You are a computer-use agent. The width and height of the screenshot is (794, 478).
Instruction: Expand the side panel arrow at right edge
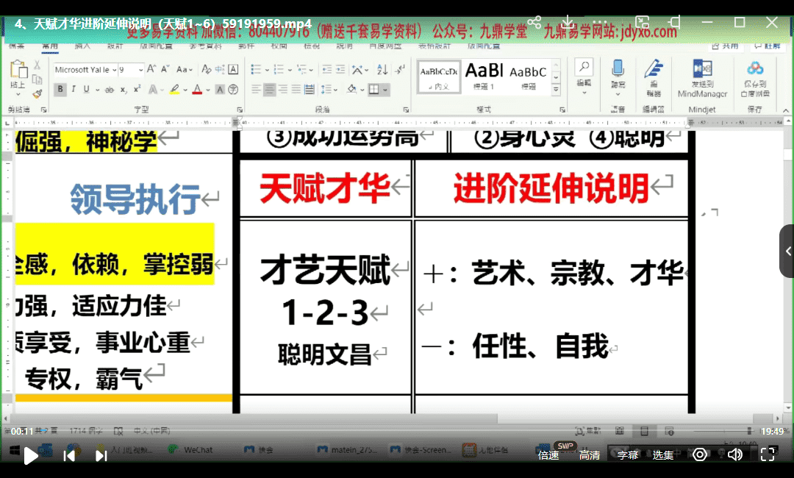(787, 251)
